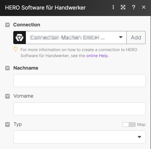Collapse the Nachname field chevron
Image resolution: width=151 pixels, height=149 pixels.
7,68
